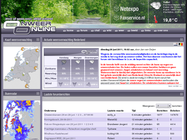This screenshot has height=140, width=187.
Task: Select the Dutch flag icon
Action: [x=175, y=44]
